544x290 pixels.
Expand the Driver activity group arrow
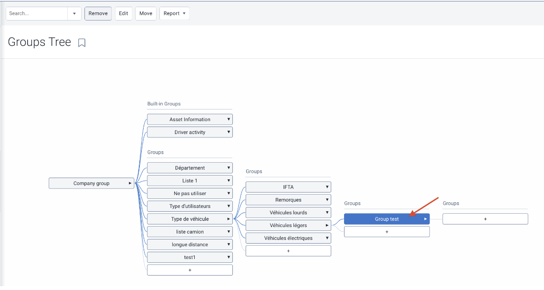229,132
